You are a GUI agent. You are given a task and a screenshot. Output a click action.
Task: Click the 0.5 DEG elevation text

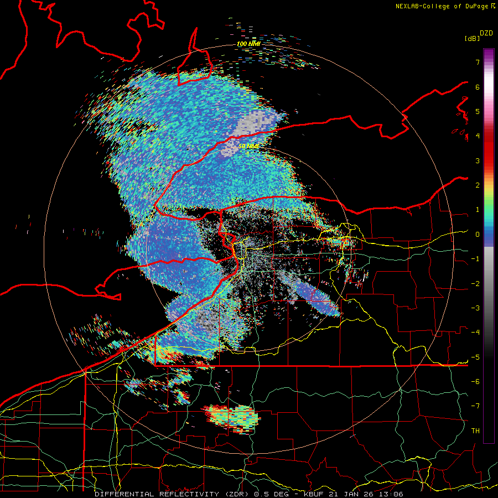[272, 494]
